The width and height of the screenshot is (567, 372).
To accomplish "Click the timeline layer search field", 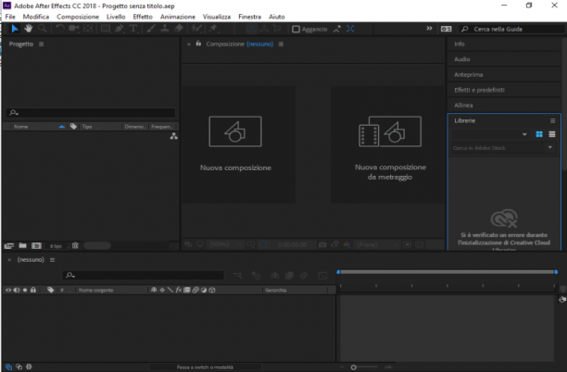I will (143, 276).
